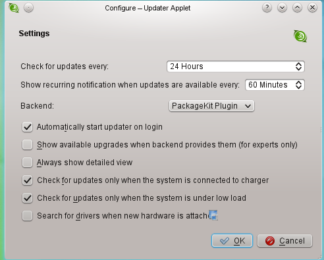Expand the Backend PackageKit Plugin dropdown
324x260 pixels.
[x=211, y=106]
